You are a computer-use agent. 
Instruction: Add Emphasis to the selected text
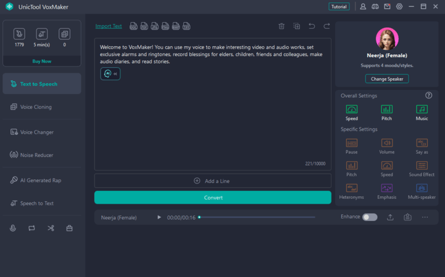point(386,191)
